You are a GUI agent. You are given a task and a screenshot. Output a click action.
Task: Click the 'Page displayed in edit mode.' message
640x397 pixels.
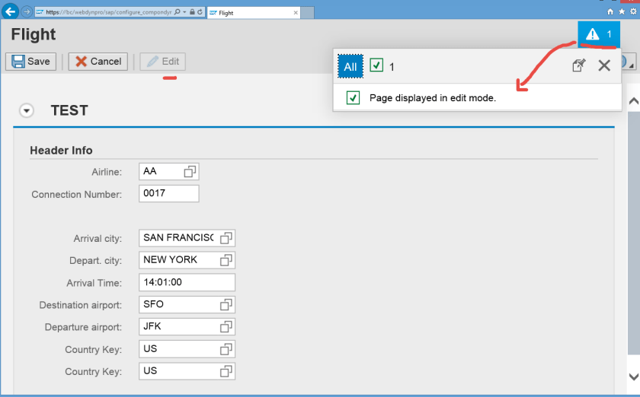coord(433,98)
